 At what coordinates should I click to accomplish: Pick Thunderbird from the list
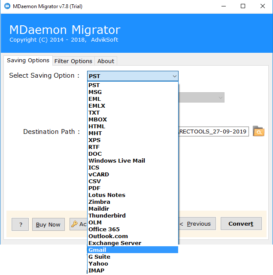click(133, 215)
